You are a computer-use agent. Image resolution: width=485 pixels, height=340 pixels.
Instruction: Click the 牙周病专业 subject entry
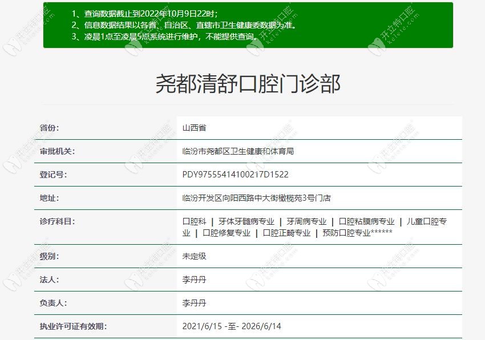[x=306, y=221]
